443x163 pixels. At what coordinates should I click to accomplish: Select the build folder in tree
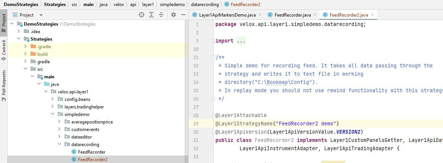pyautogui.click(x=42, y=54)
